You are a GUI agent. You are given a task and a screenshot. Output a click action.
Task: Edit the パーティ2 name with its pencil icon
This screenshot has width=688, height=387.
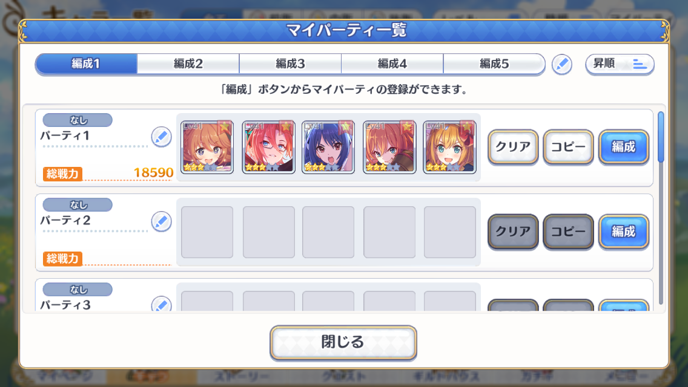162,221
